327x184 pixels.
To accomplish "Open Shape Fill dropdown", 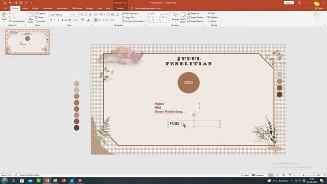I will tap(194, 13).
